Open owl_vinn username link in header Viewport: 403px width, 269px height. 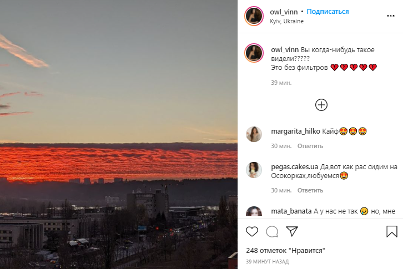point(284,12)
